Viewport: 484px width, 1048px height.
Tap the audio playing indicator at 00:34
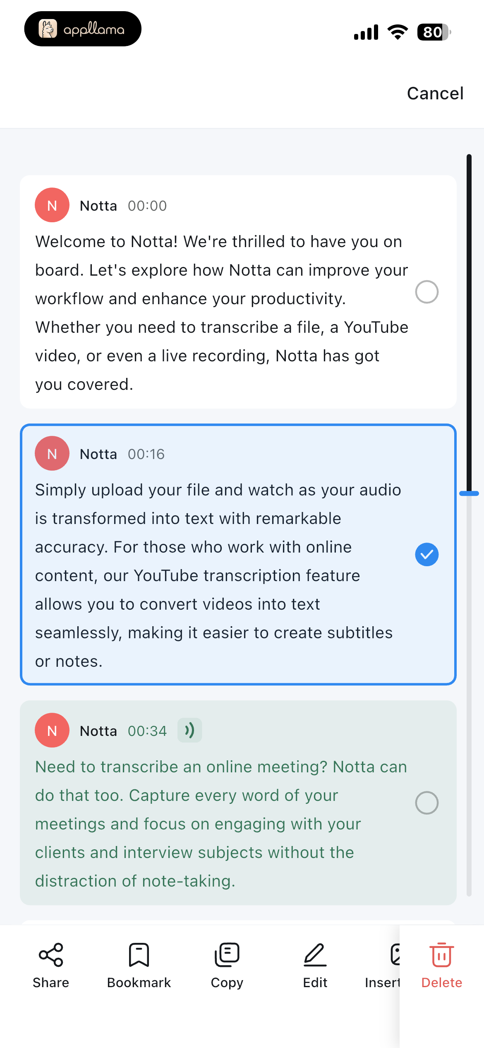coord(190,731)
